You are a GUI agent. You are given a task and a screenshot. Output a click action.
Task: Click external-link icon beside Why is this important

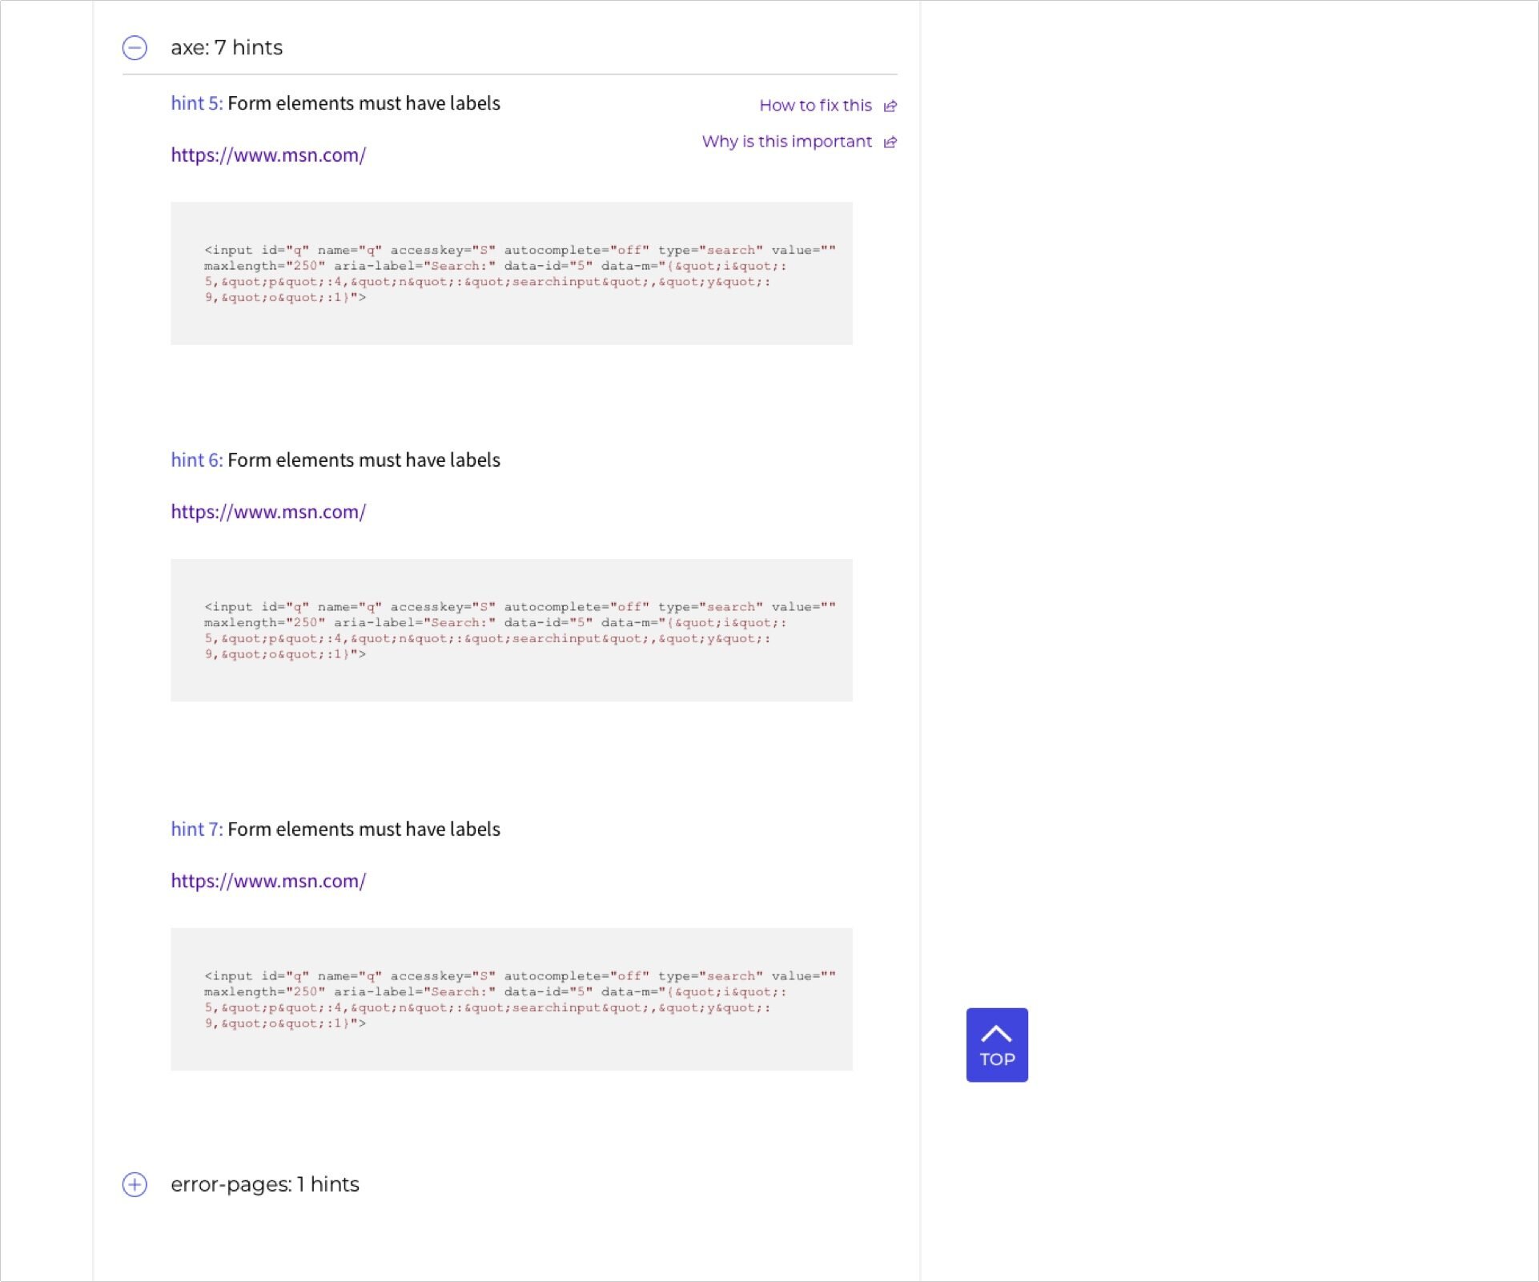click(x=890, y=143)
